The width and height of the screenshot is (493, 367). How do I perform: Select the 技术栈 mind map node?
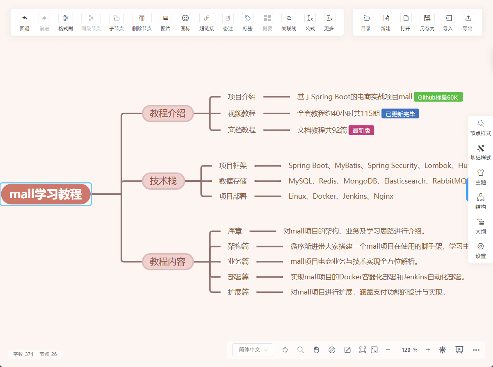(x=163, y=181)
